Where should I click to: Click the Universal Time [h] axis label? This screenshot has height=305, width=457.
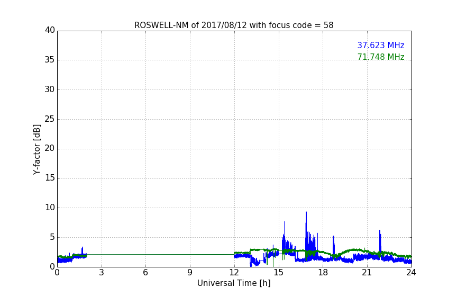[x=234, y=283]
